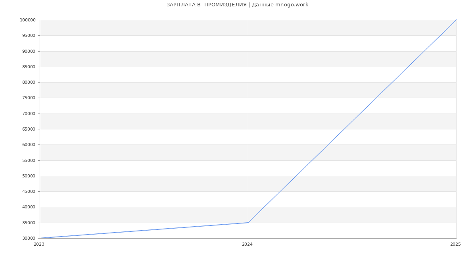The height and width of the screenshot is (258, 476).
Task: Click the 40000 y-axis label
Action: 29,207
